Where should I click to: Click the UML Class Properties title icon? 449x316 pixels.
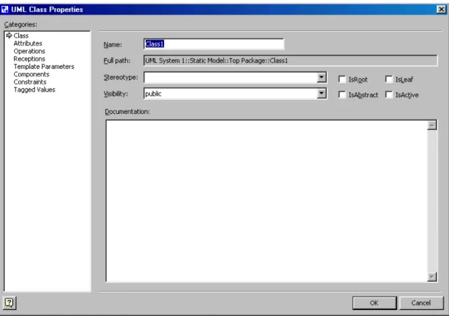tap(5, 9)
